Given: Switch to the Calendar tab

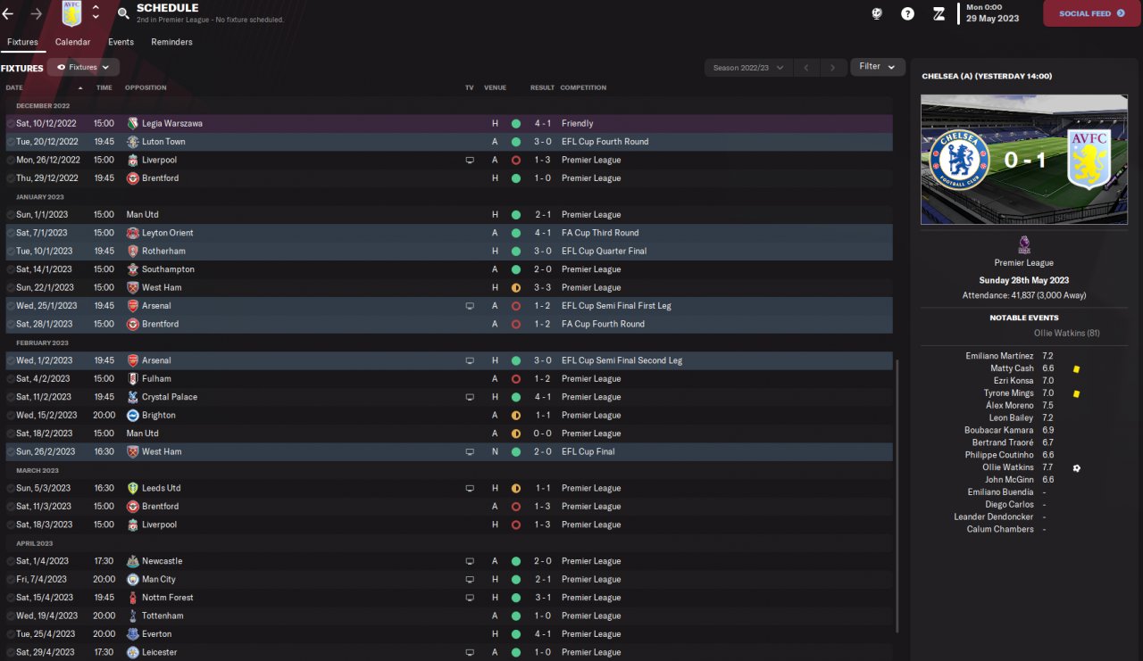Looking at the screenshot, I should 72,42.
